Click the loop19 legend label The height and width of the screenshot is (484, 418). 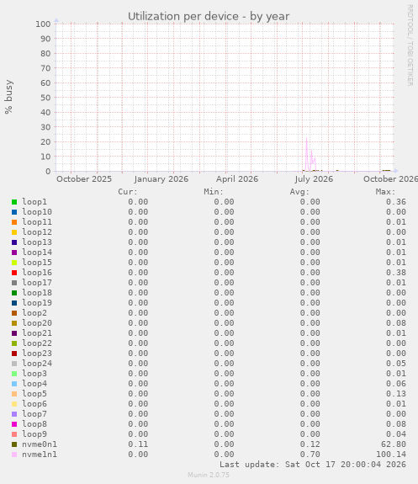click(37, 303)
